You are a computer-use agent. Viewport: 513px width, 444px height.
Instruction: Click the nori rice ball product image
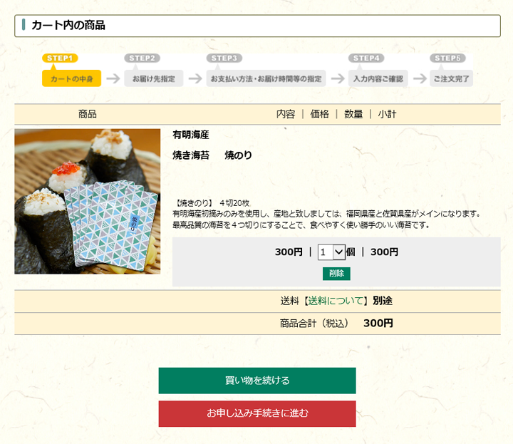click(88, 201)
